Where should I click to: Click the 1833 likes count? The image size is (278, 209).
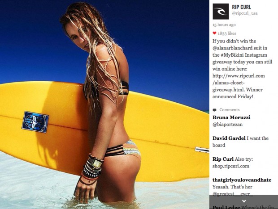pos(227,33)
